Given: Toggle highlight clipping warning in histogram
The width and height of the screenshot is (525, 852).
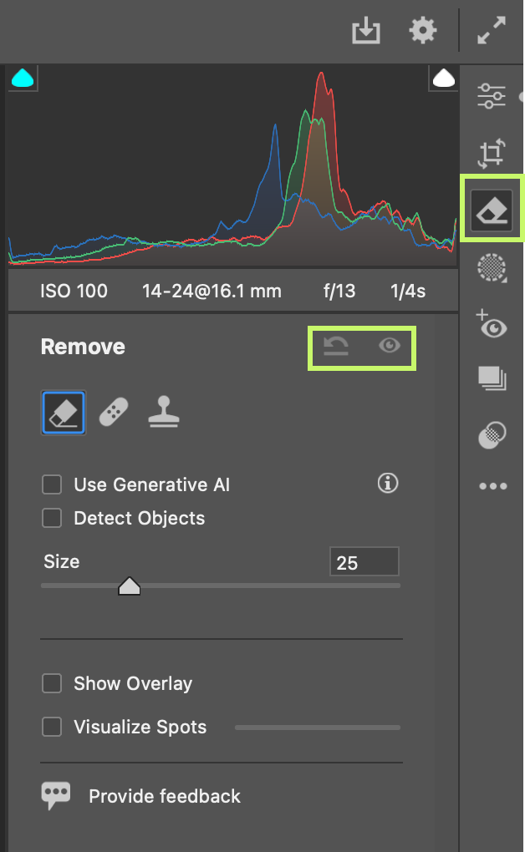Looking at the screenshot, I should [x=443, y=79].
